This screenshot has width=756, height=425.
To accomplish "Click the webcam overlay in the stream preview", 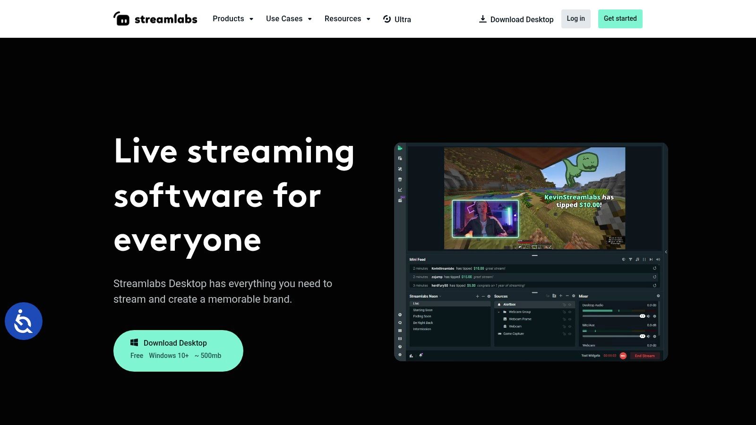I will coord(485,219).
